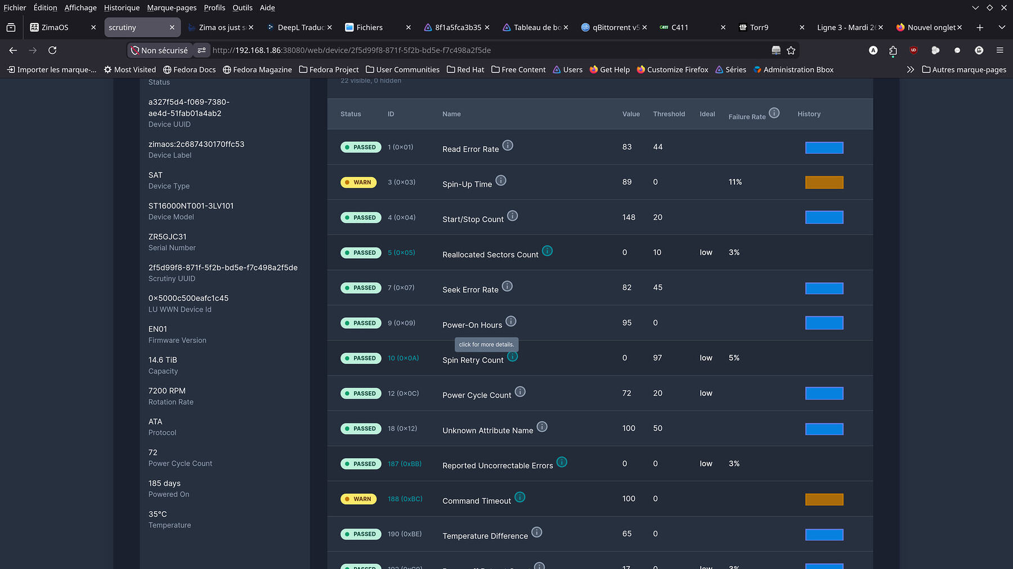This screenshot has height=569, width=1013.
Task: Open the Fedora Docs bookmark
Action: [189, 70]
